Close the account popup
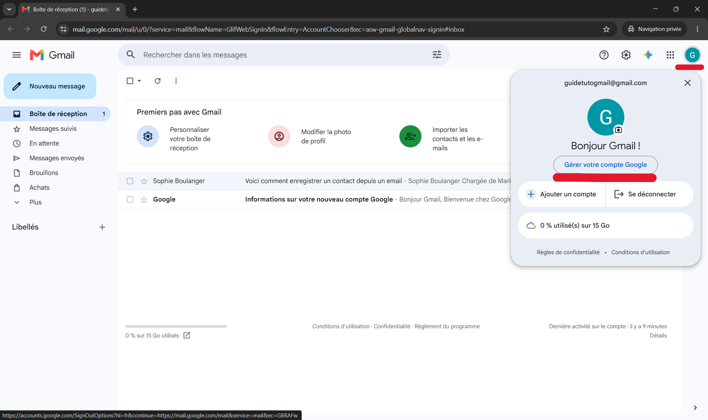 (687, 83)
